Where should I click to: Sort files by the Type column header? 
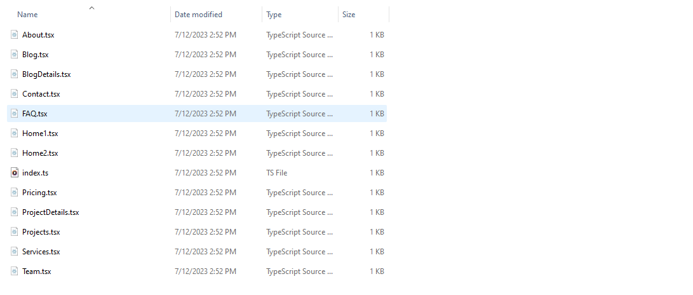pos(274,15)
